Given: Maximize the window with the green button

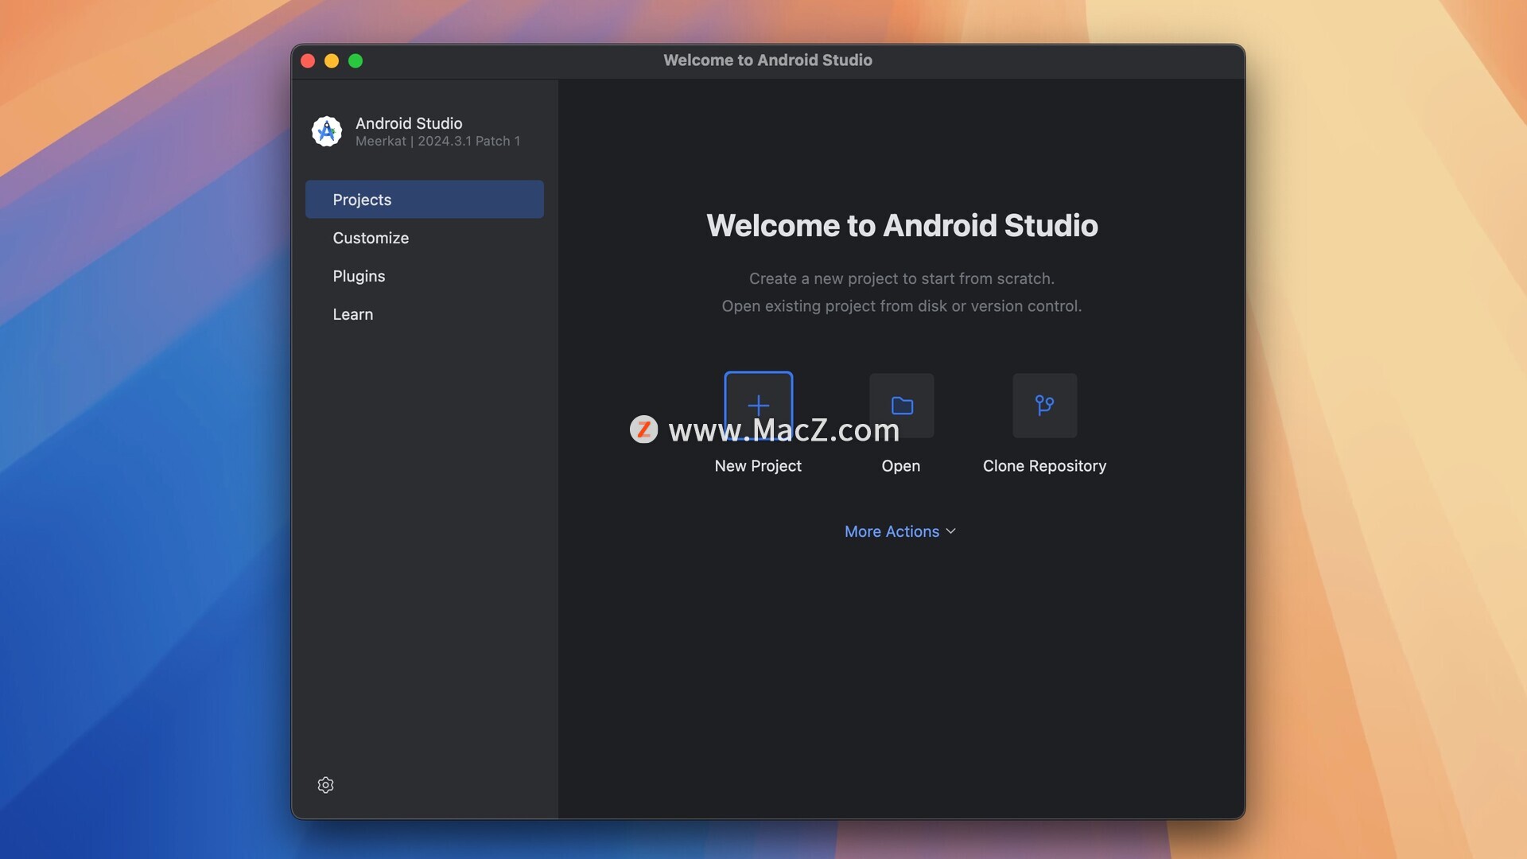Looking at the screenshot, I should pos(356,61).
